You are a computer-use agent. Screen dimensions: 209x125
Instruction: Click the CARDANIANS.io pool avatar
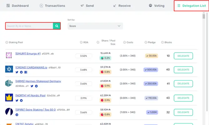click(9, 69)
